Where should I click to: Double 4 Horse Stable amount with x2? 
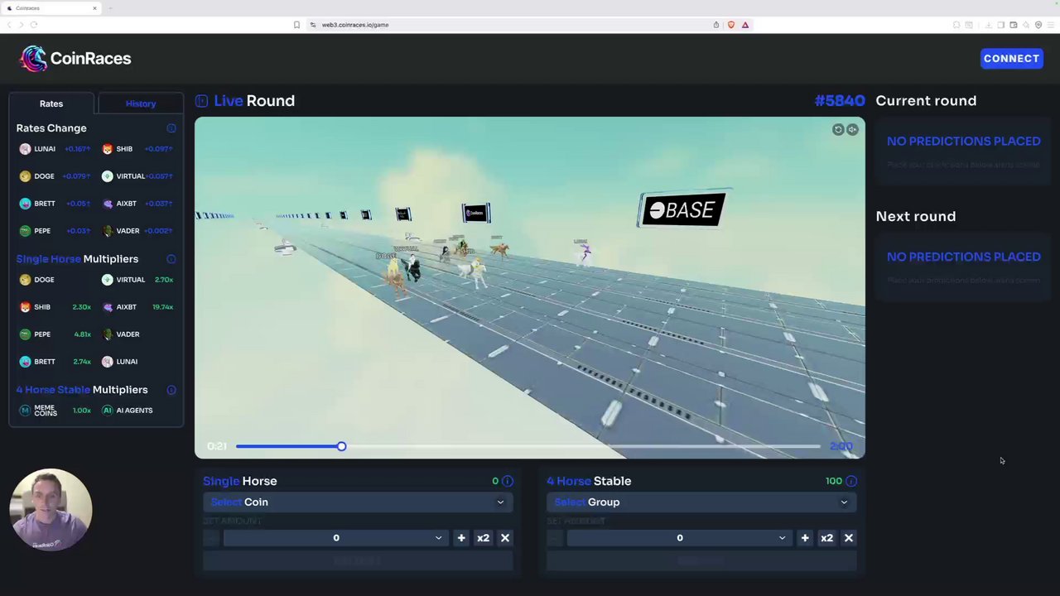[x=826, y=538]
